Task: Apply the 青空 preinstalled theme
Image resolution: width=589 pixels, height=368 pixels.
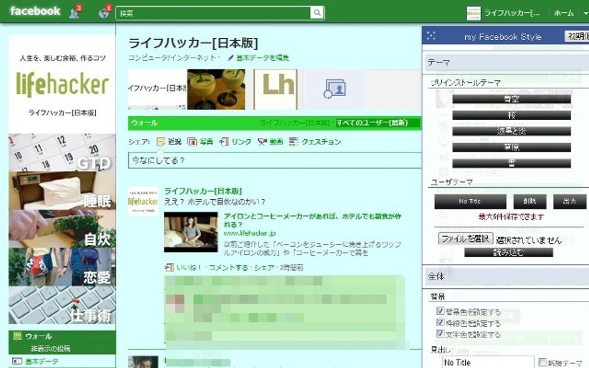Action: point(511,99)
